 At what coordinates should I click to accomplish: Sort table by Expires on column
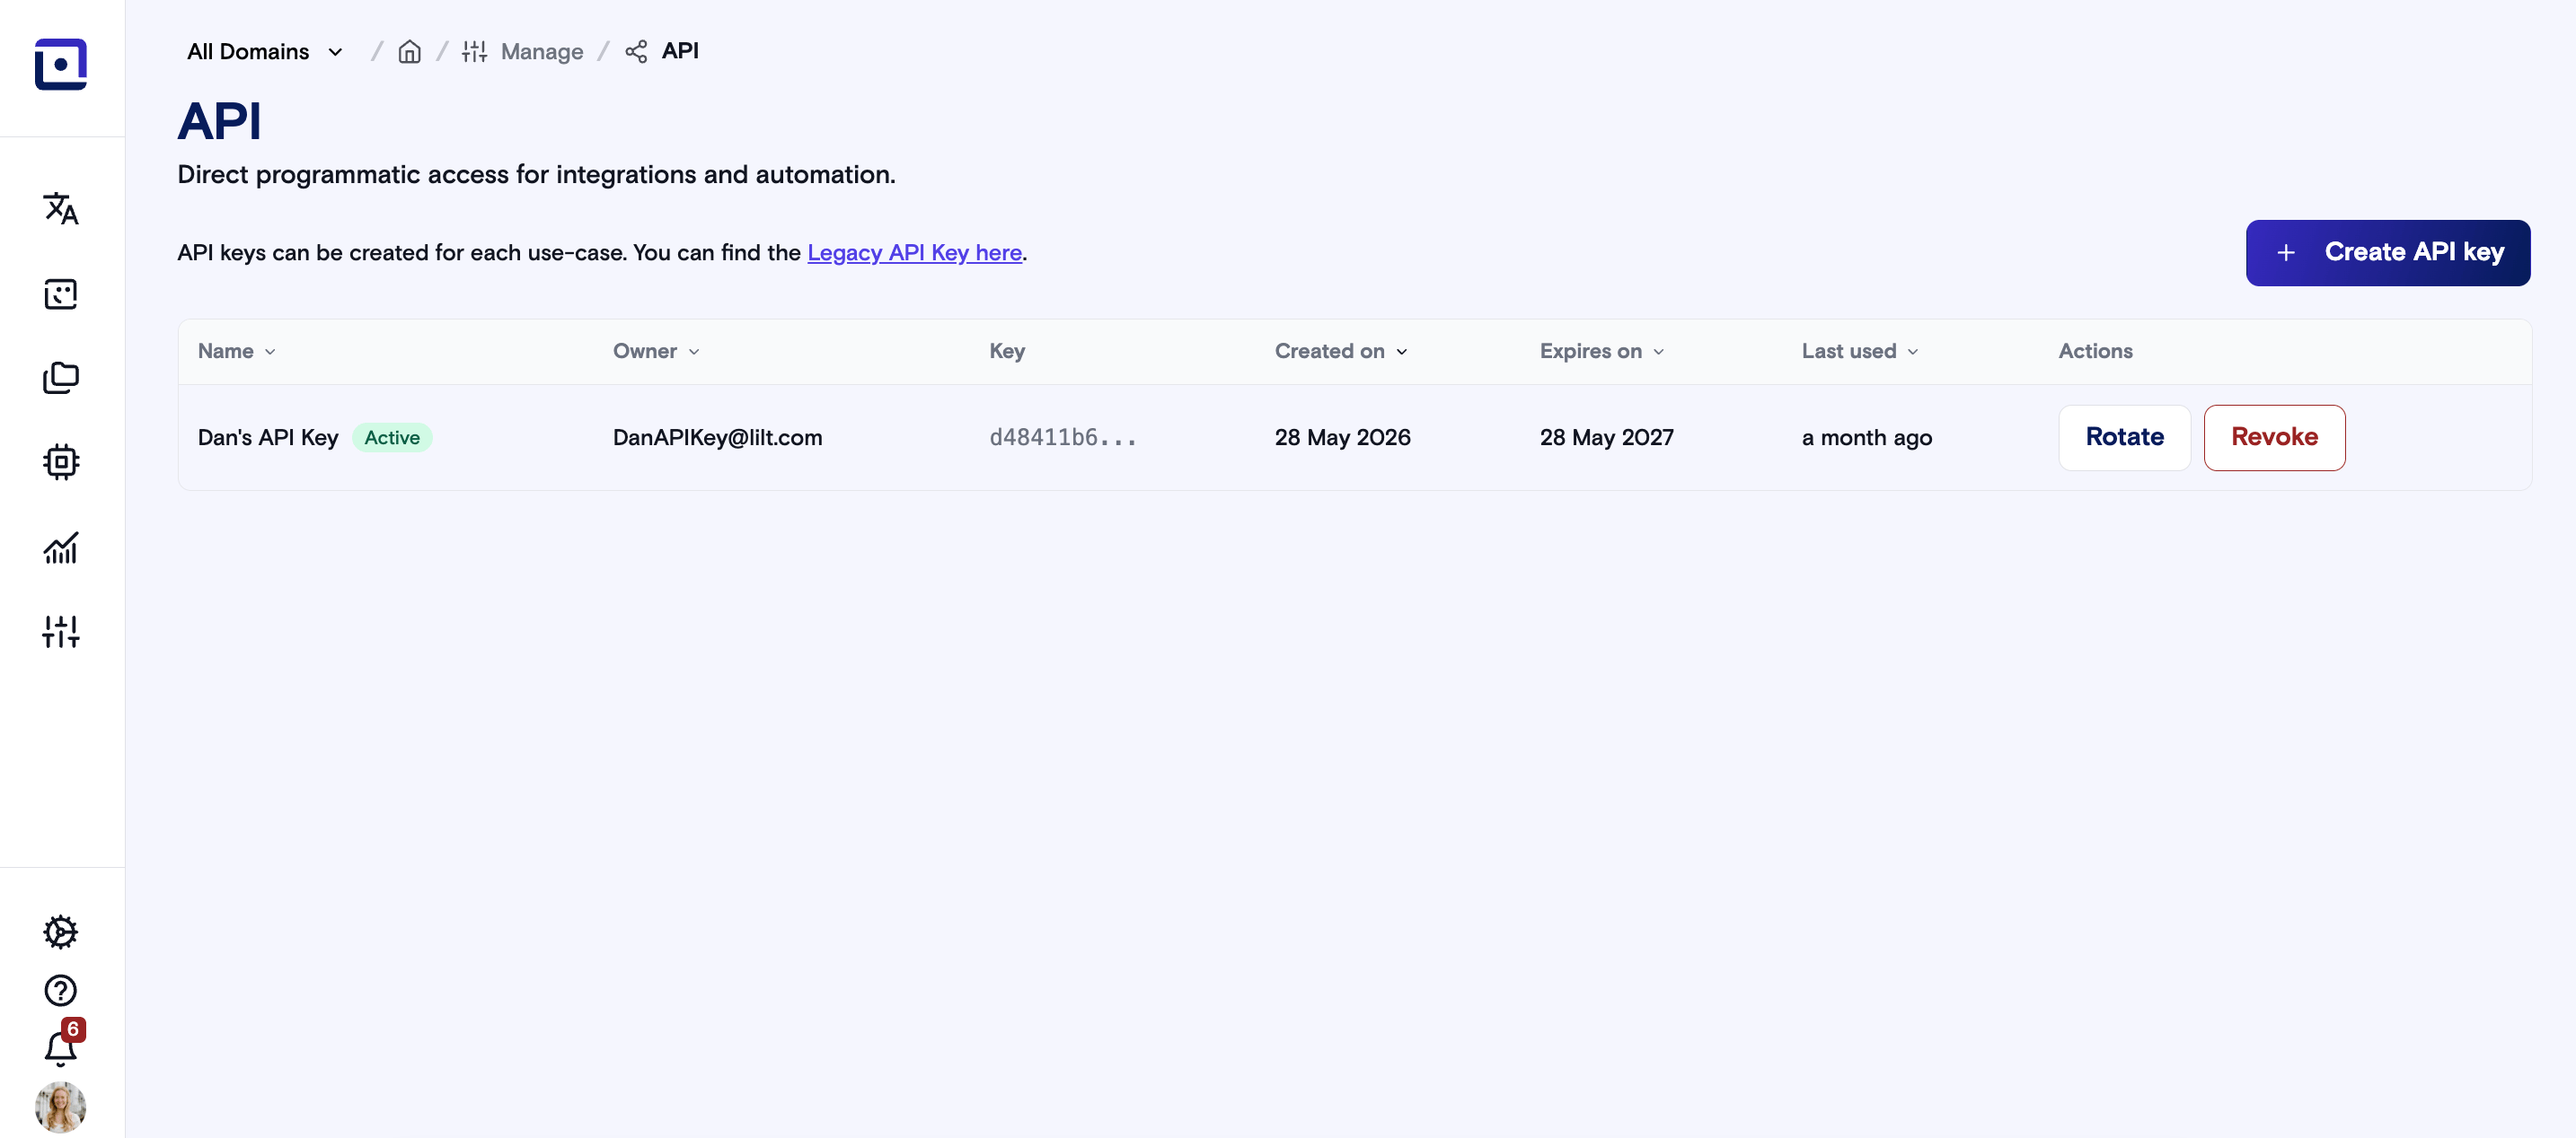(1602, 351)
